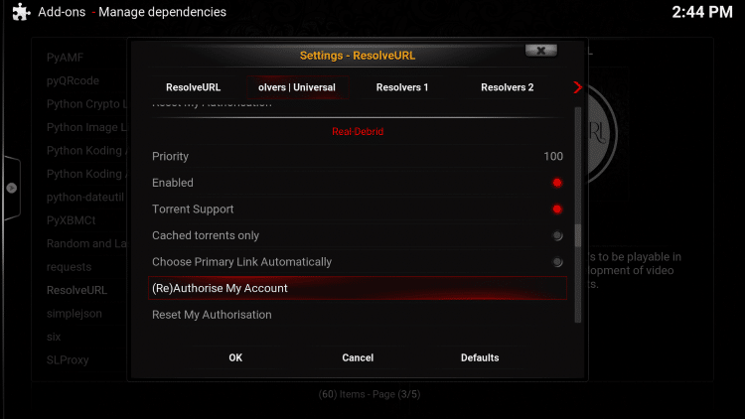Select the Resolvers 2 tab

pos(507,87)
